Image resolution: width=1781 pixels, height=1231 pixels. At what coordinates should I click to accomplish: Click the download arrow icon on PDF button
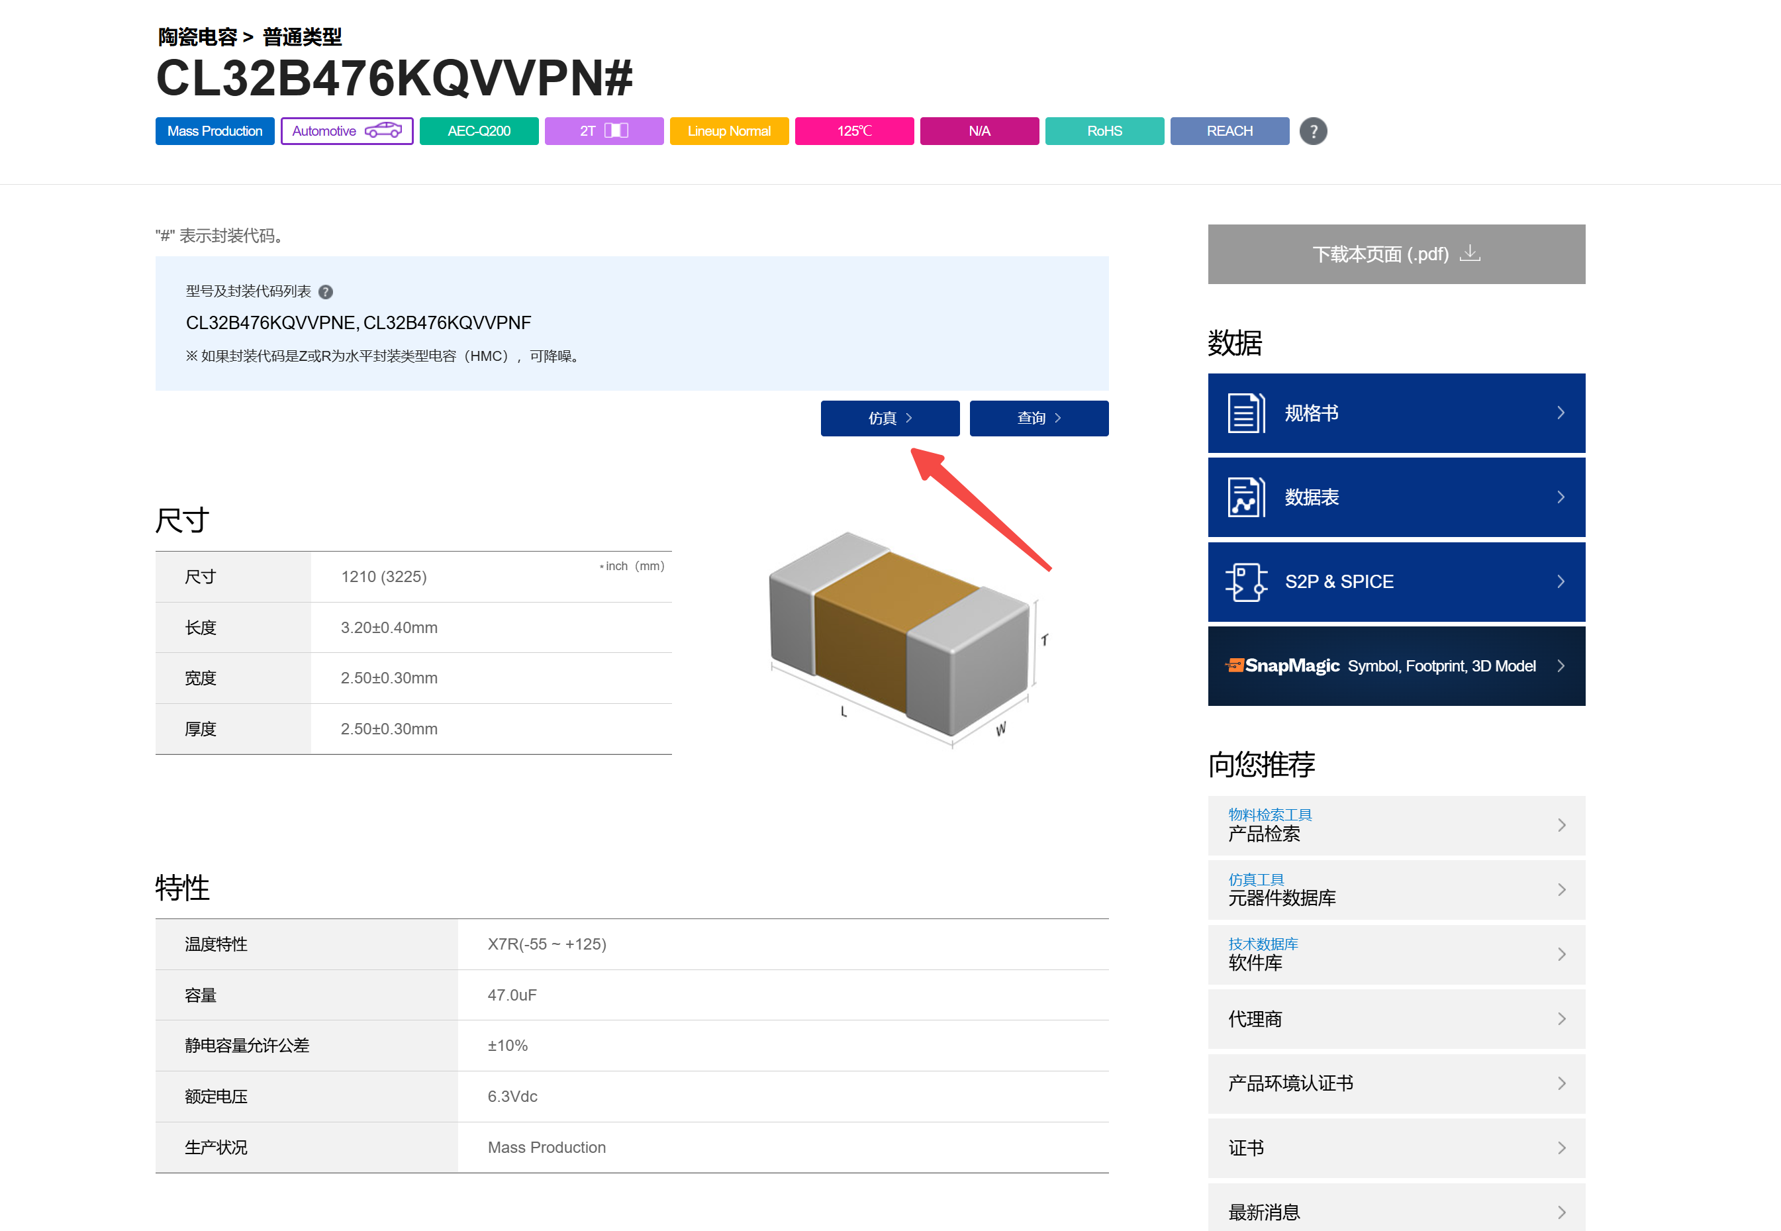(x=1470, y=253)
